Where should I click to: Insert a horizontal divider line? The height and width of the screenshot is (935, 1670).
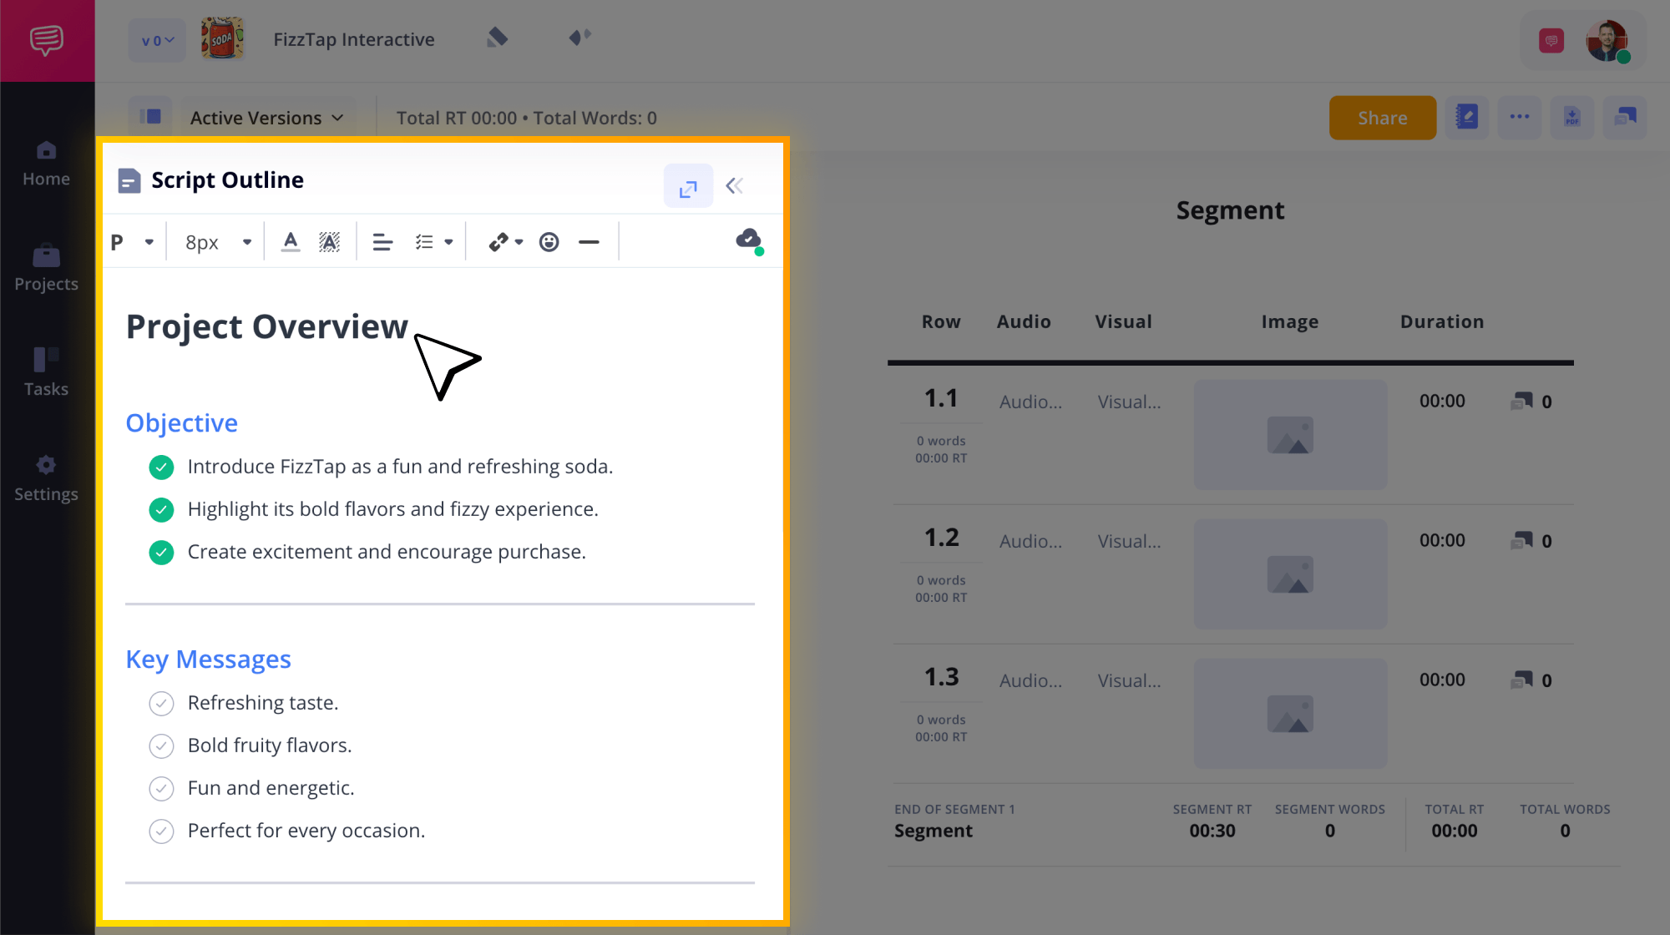pos(589,242)
